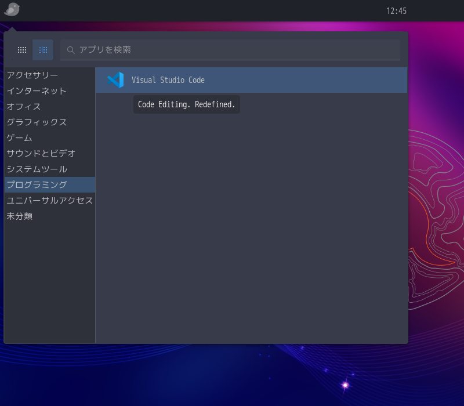This screenshot has height=406, width=464.
Task: Open the Budgie menu bird icon
Action: (x=12, y=9)
